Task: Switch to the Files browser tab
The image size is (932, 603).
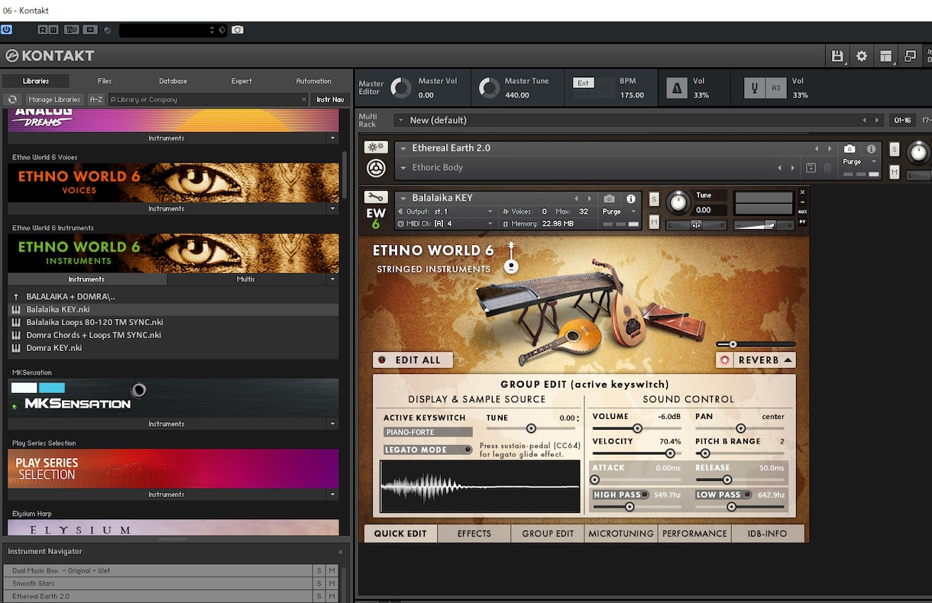Action: (x=105, y=81)
